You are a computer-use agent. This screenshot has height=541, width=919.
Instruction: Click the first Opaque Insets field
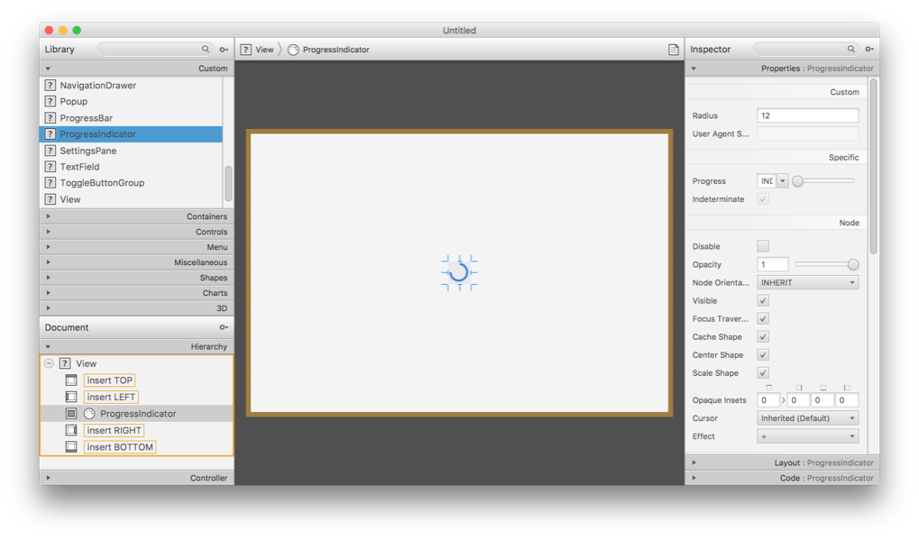768,400
